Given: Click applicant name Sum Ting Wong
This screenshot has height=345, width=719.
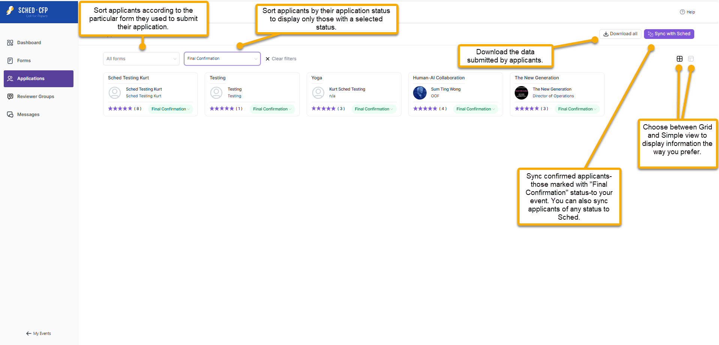Looking at the screenshot, I should [446, 89].
